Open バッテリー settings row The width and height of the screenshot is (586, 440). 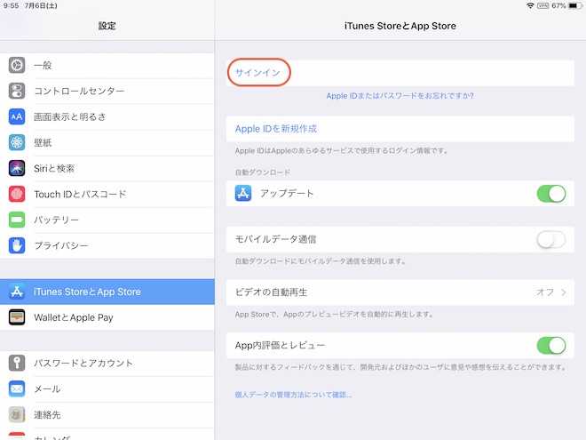tap(107, 220)
